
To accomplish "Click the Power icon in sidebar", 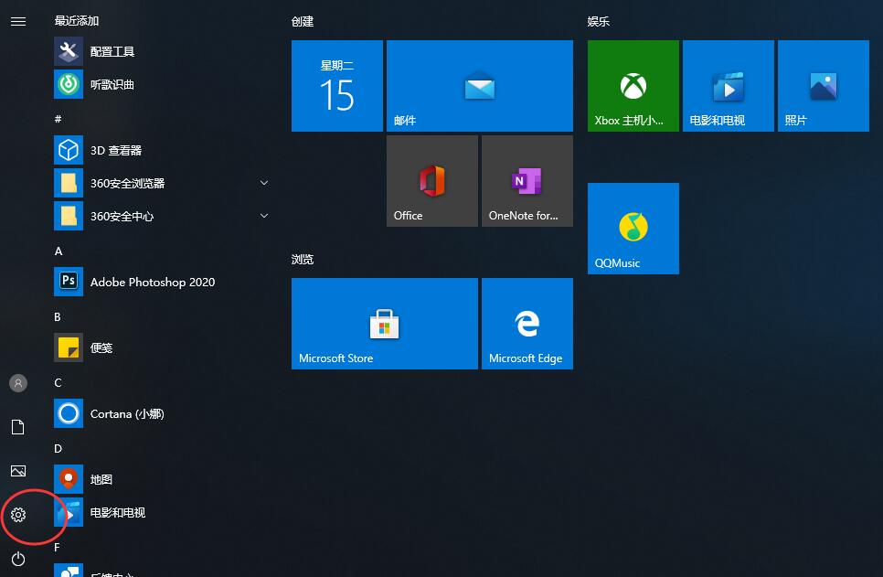I will [x=17, y=559].
